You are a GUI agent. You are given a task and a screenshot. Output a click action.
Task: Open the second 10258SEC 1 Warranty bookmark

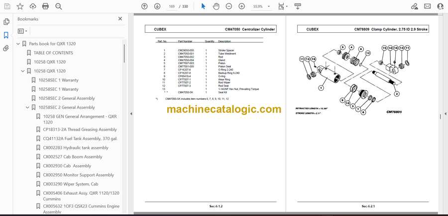(x=58, y=89)
